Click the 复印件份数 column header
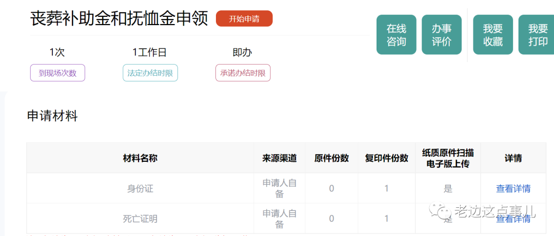Image resolution: width=554 pixels, height=236 pixels. point(387,158)
